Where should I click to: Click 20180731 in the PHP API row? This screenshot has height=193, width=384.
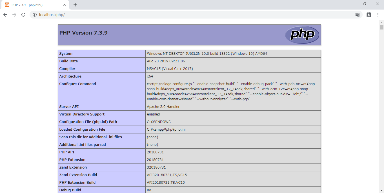click(155, 152)
